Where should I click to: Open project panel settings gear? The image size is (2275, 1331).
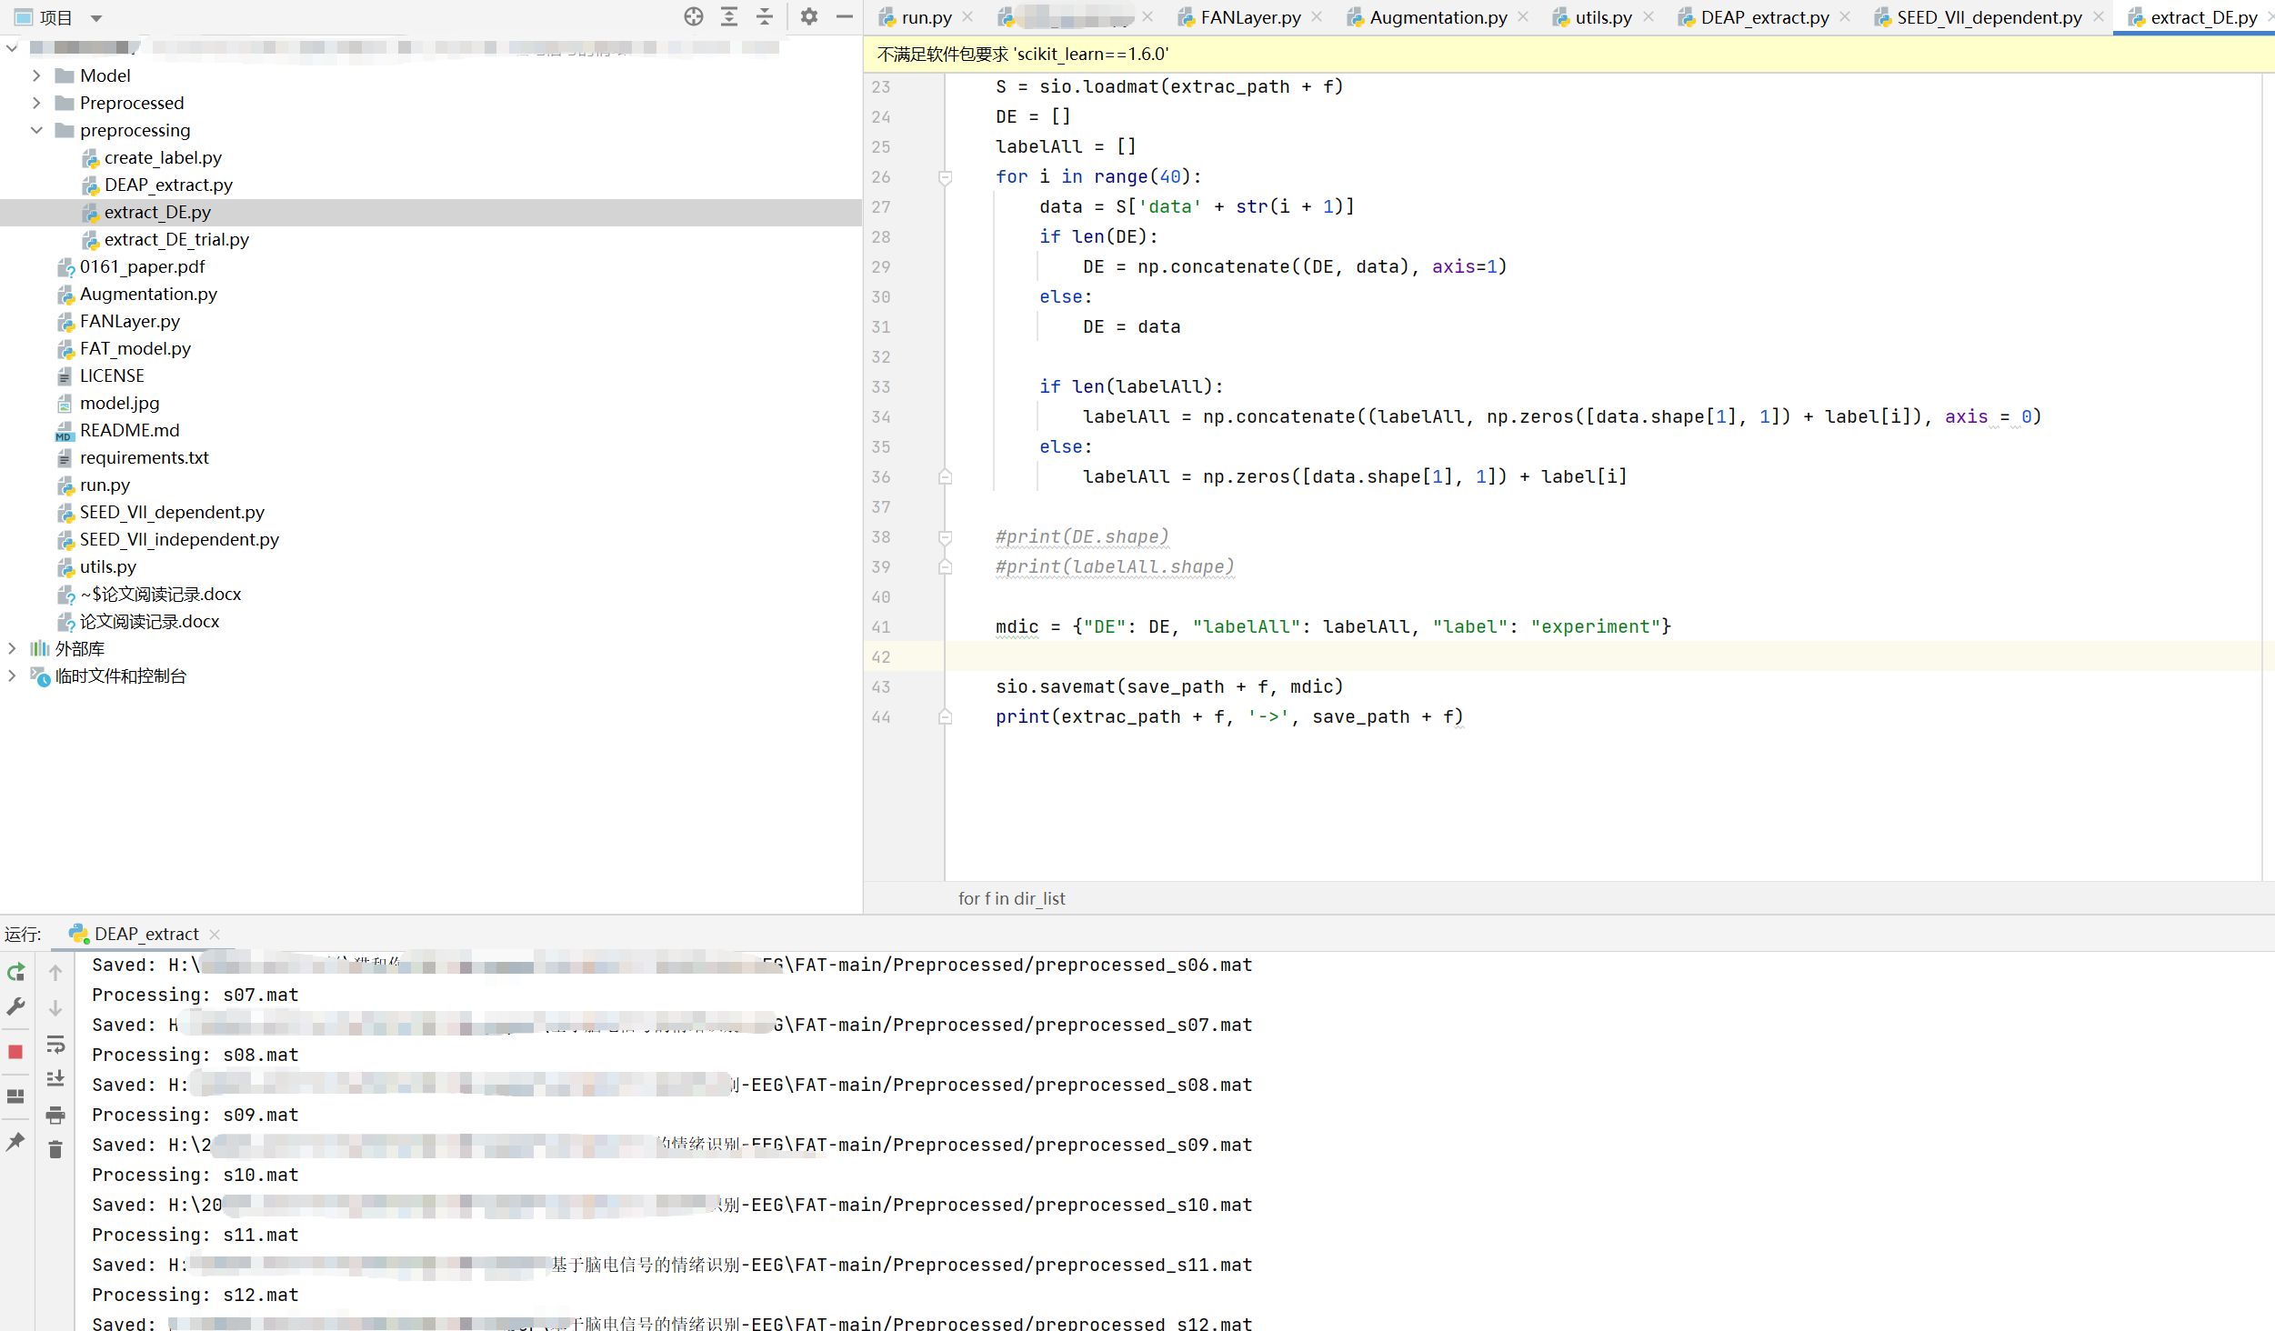click(809, 16)
